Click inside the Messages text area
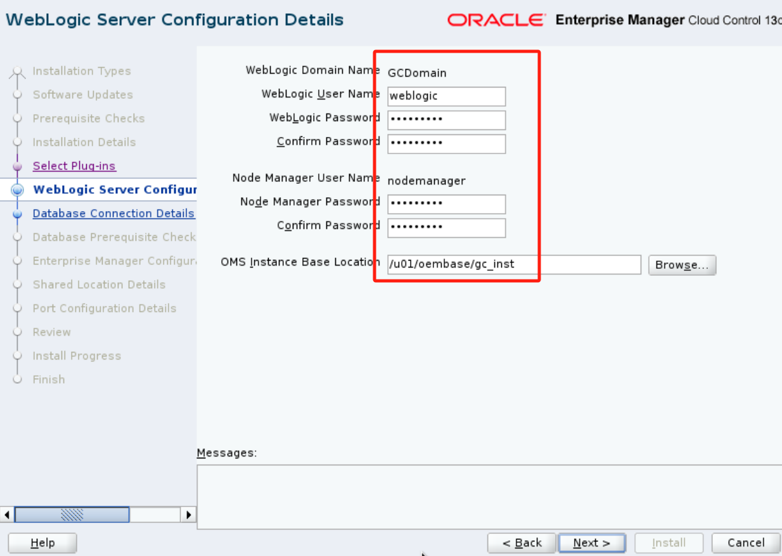 (489, 497)
